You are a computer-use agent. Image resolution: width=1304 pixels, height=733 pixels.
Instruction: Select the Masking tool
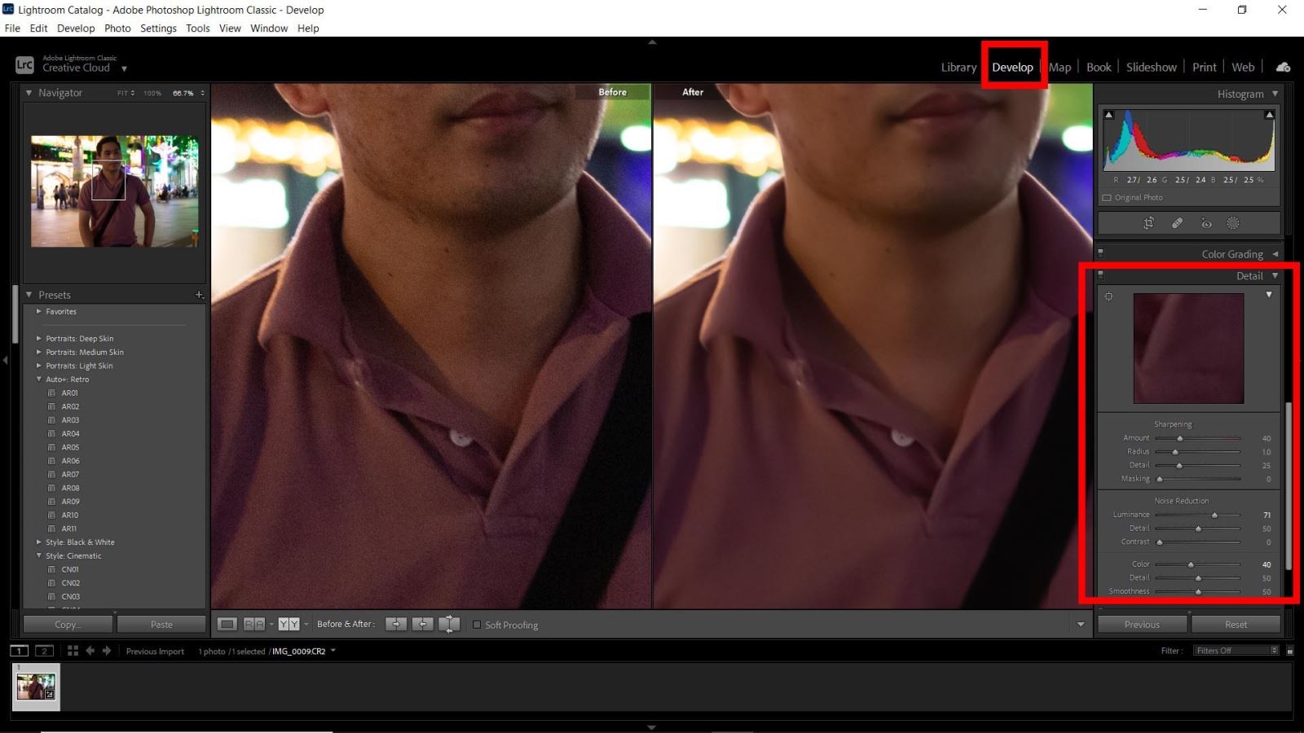1233,222
